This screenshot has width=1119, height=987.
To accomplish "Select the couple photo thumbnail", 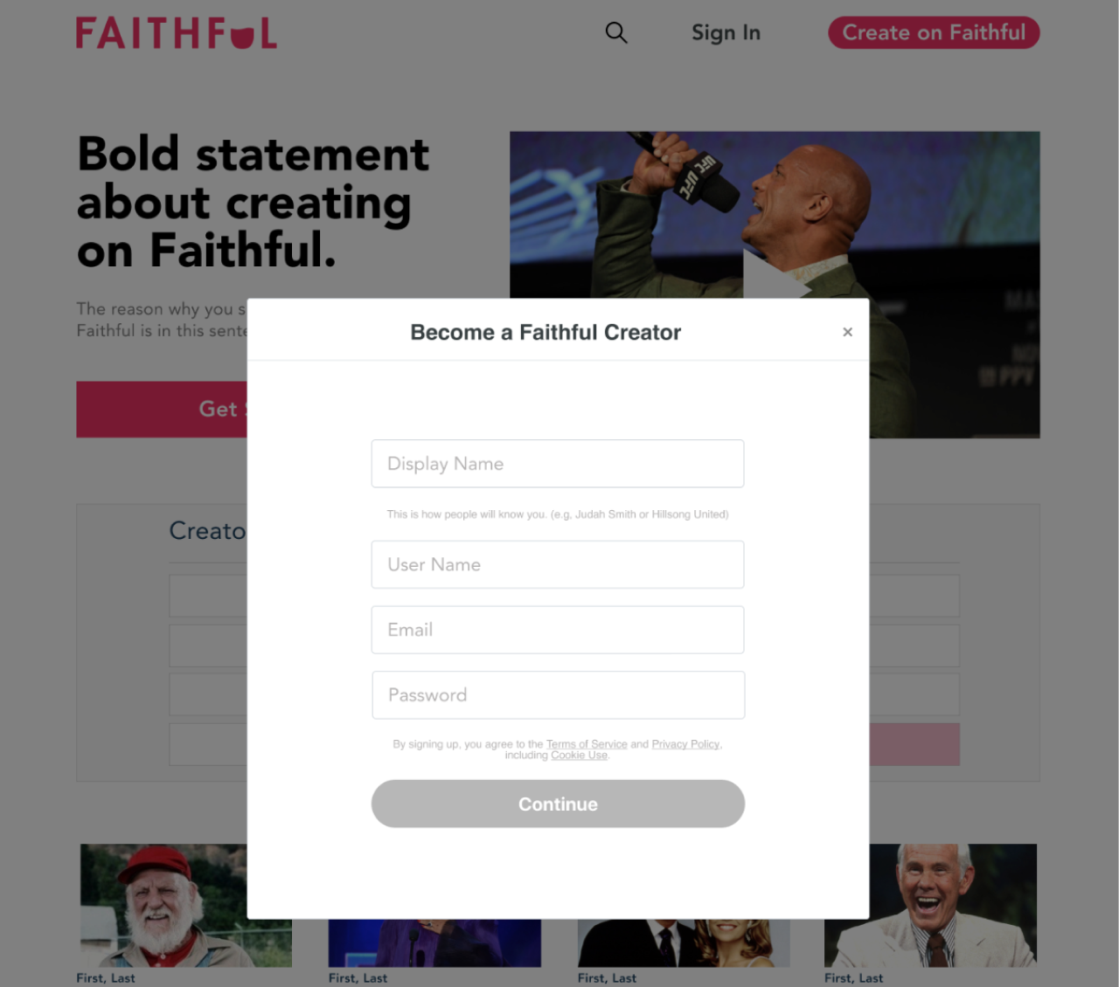I will click(684, 942).
